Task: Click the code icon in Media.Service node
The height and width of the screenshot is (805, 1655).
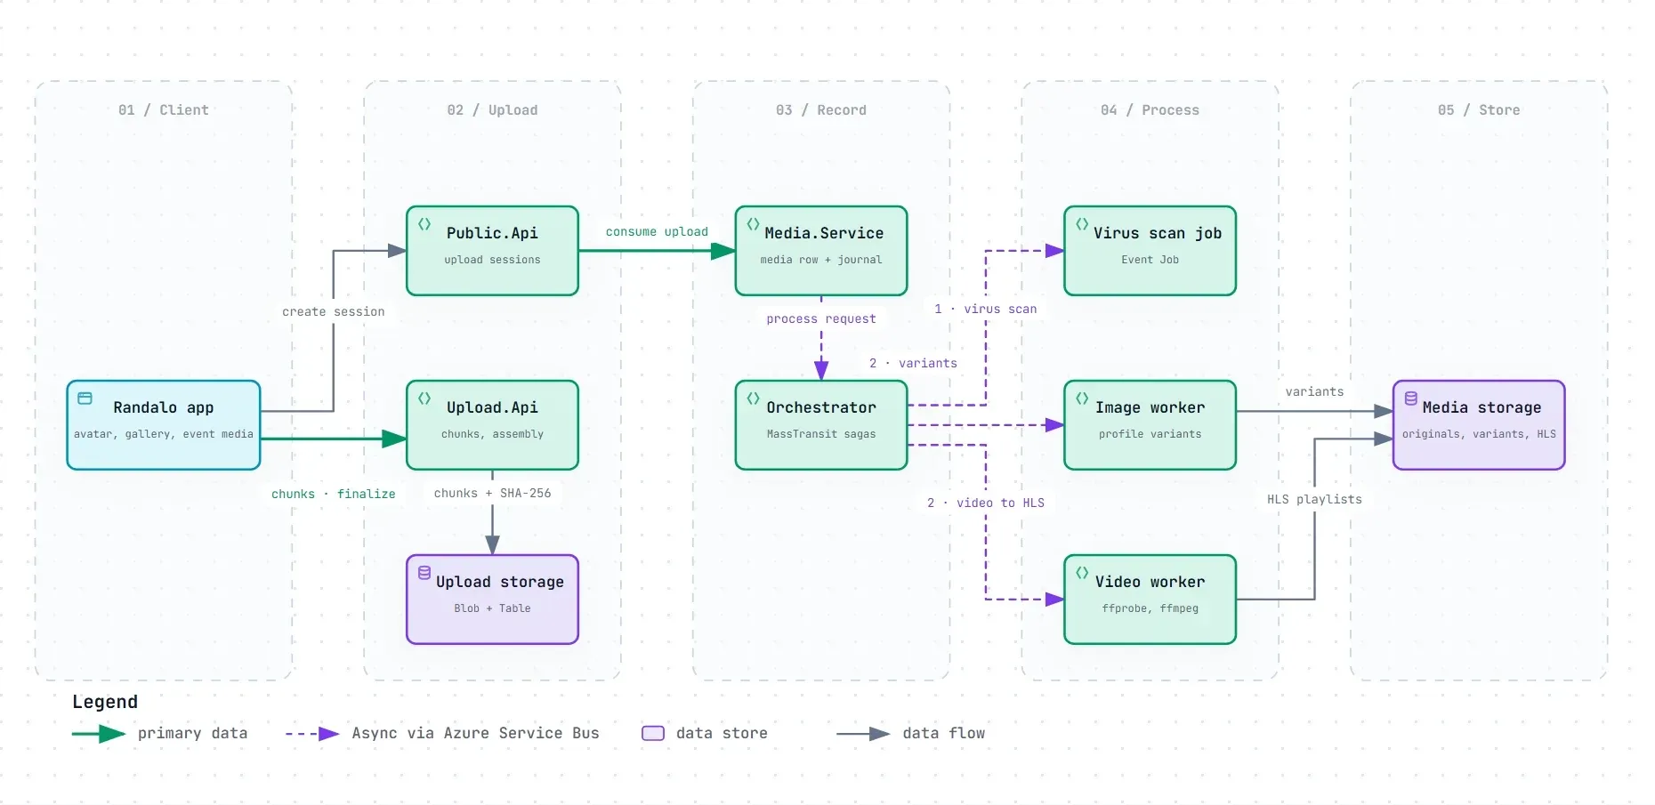Action: (753, 224)
